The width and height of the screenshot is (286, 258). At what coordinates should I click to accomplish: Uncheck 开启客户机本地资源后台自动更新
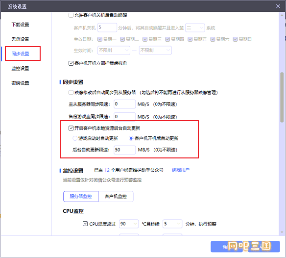click(x=71, y=128)
